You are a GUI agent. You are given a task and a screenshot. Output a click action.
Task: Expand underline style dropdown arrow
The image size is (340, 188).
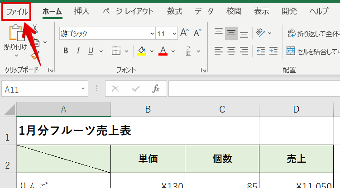click(x=101, y=51)
